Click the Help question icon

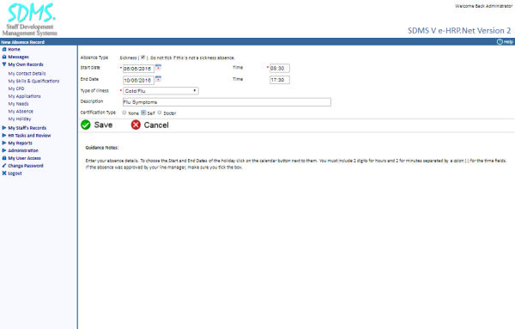pyautogui.click(x=500, y=42)
